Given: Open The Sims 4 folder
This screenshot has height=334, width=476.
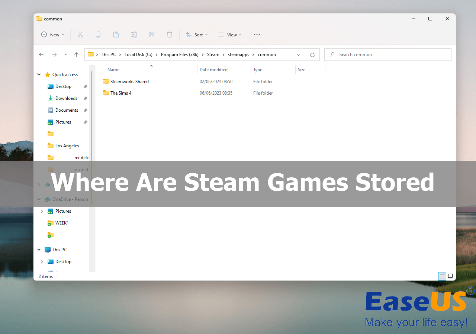Looking at the screenshot, I should coord(120,93).
